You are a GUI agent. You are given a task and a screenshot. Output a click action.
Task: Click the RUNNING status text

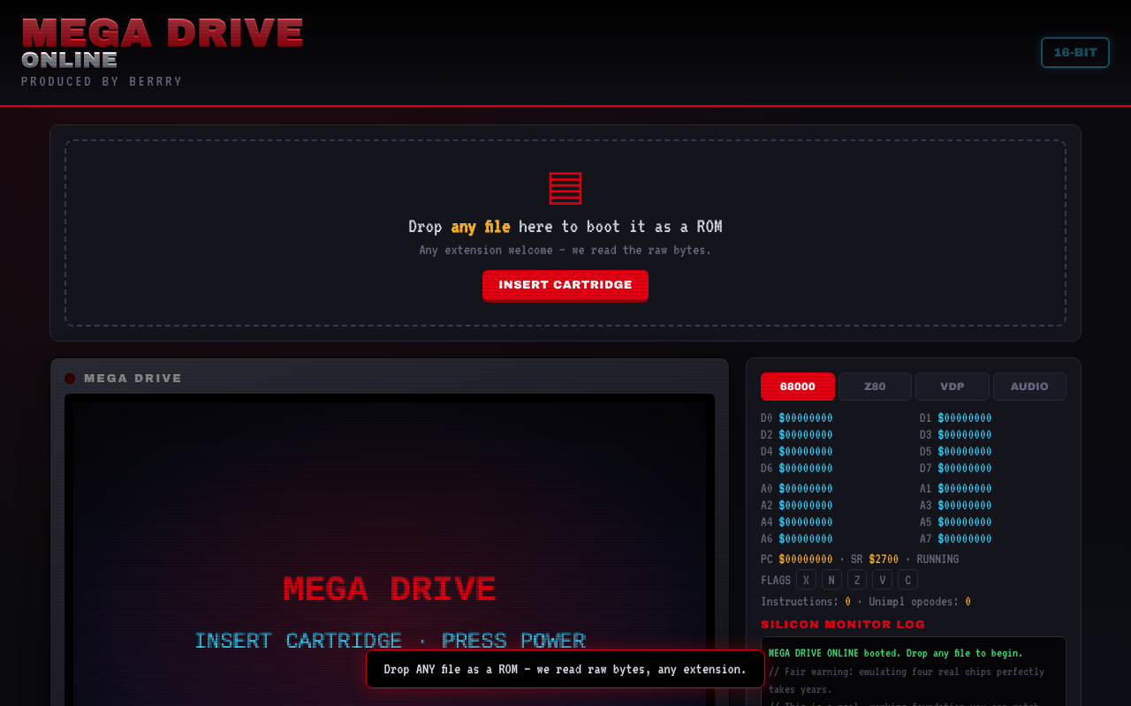pyautogui.click(x=937, y=560)
